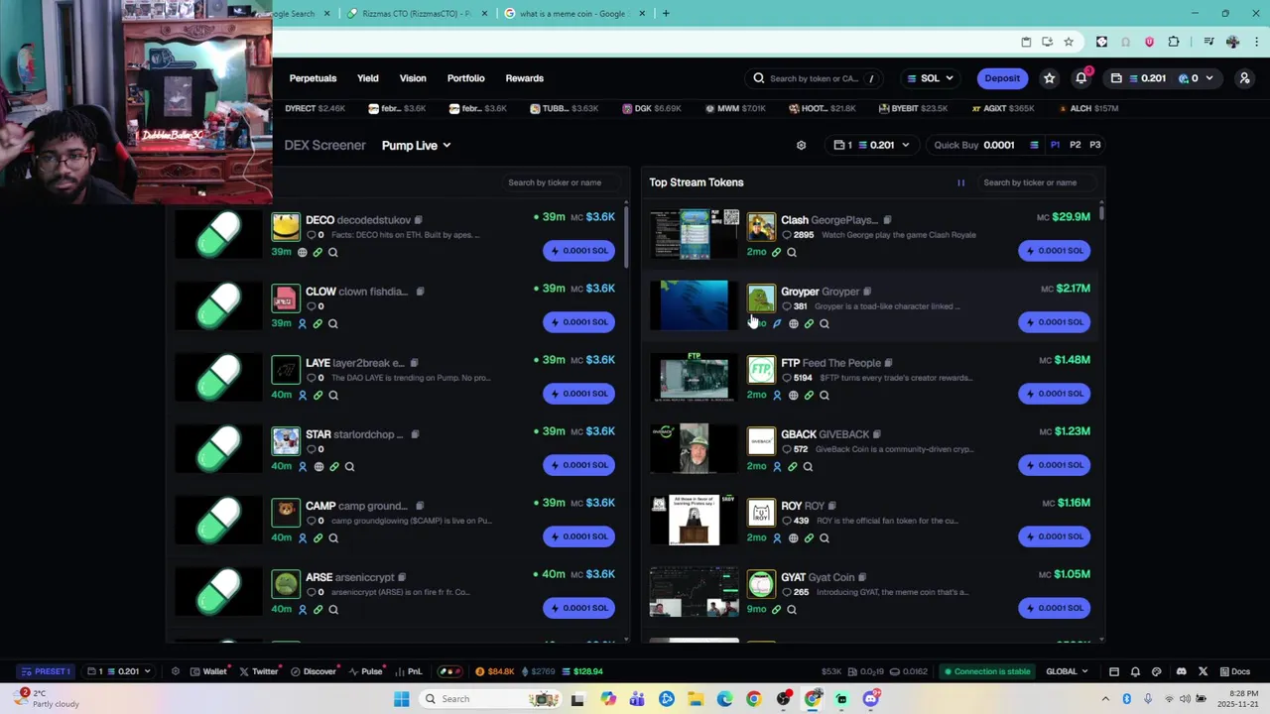1270x714 pixels.
Task: Open display settings gear near Quick Buy
Action: [x=801, y=145]
